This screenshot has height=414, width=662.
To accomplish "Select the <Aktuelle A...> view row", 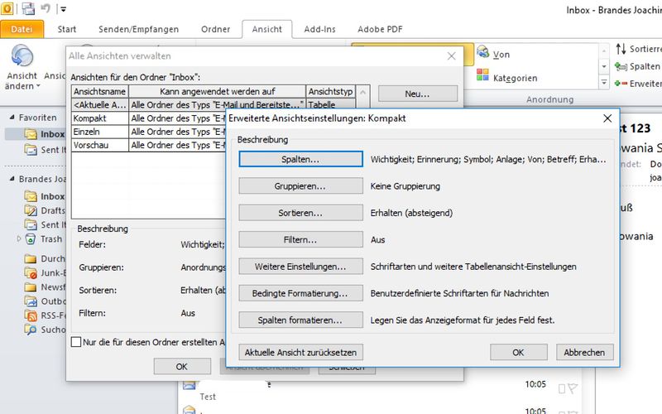I will [x=213, y=105].
